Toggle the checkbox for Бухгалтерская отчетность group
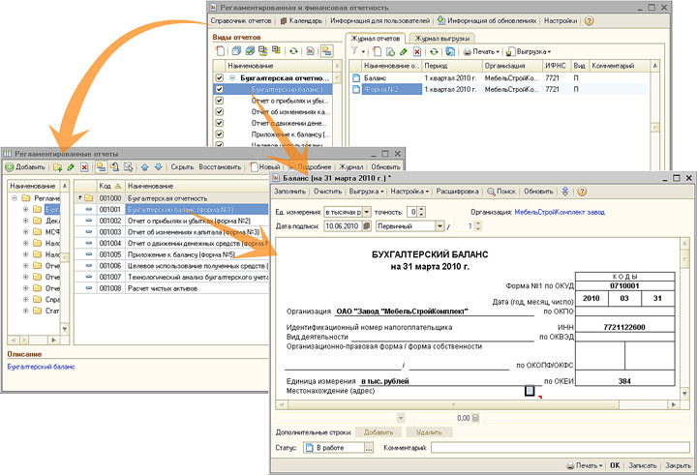The image size is (697, 475). point(219,77)
